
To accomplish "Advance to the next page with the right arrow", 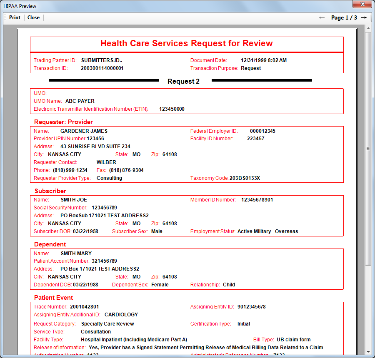I will (363, 17).
